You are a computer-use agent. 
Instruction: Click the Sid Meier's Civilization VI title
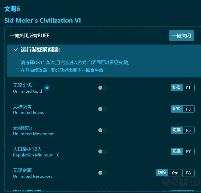coord(43,21)
